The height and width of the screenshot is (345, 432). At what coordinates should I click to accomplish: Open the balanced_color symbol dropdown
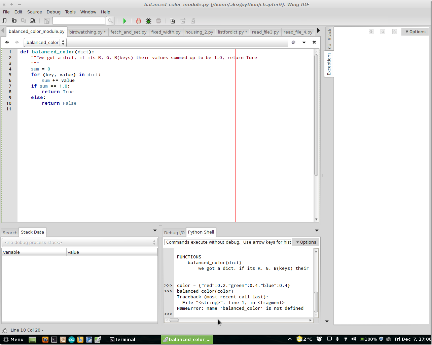point(45,42)
